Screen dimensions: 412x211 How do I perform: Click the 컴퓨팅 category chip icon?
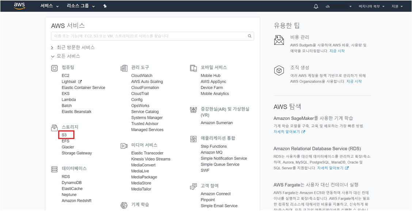[54, 68]
